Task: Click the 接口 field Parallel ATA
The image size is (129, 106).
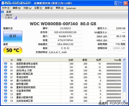Action: [x=65, y=36]
